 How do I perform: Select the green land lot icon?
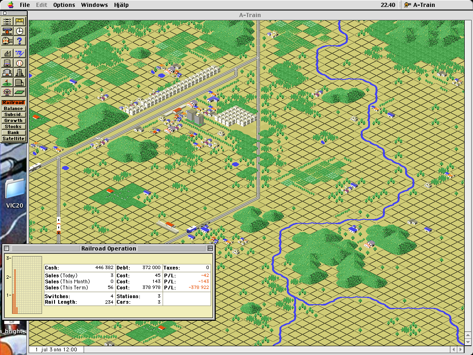point(19,92)
